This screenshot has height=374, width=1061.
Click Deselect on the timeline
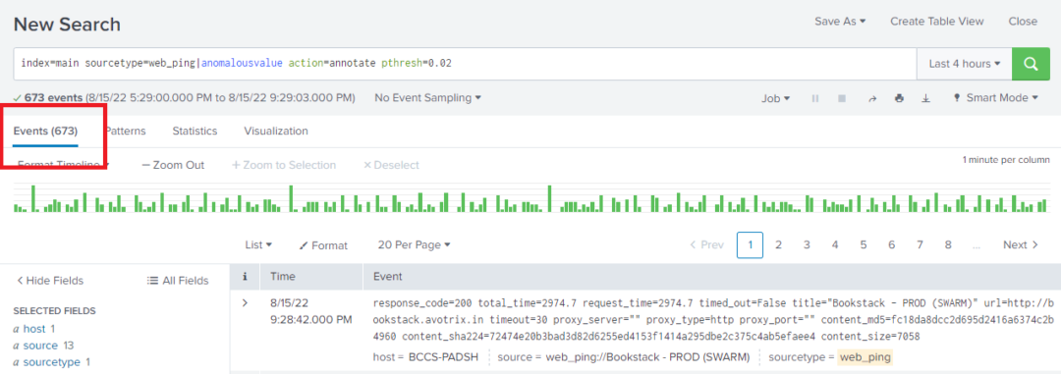[x=392, y=165]
